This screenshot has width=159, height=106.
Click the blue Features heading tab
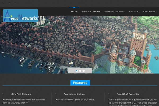(x=80, y=83)
